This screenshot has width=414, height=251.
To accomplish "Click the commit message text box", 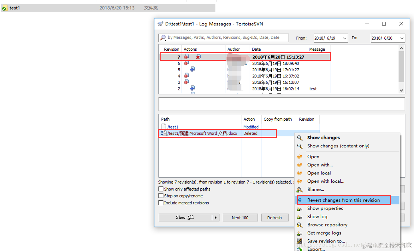I will click(281, 104).
